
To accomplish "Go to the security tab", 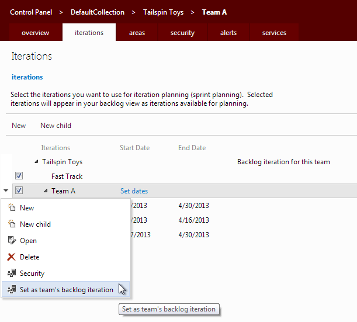I will [182, 33].
